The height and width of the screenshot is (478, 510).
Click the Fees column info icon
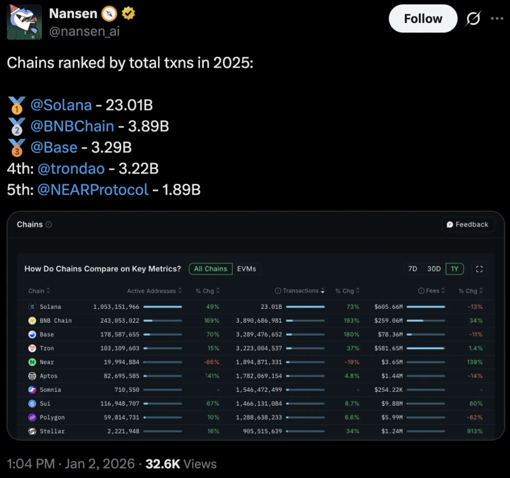click(x=421, y=291)
